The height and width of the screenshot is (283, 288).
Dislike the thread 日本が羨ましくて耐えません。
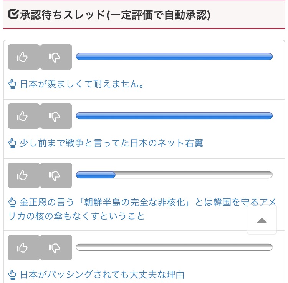56,57
